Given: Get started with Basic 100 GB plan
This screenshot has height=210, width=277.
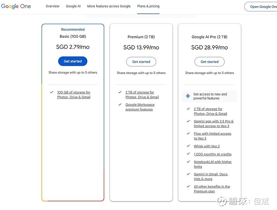Looking at the screenshot, I should 73,61.
